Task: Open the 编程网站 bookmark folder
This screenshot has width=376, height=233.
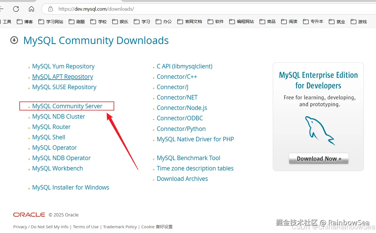Action: click(x=242, y=22)
